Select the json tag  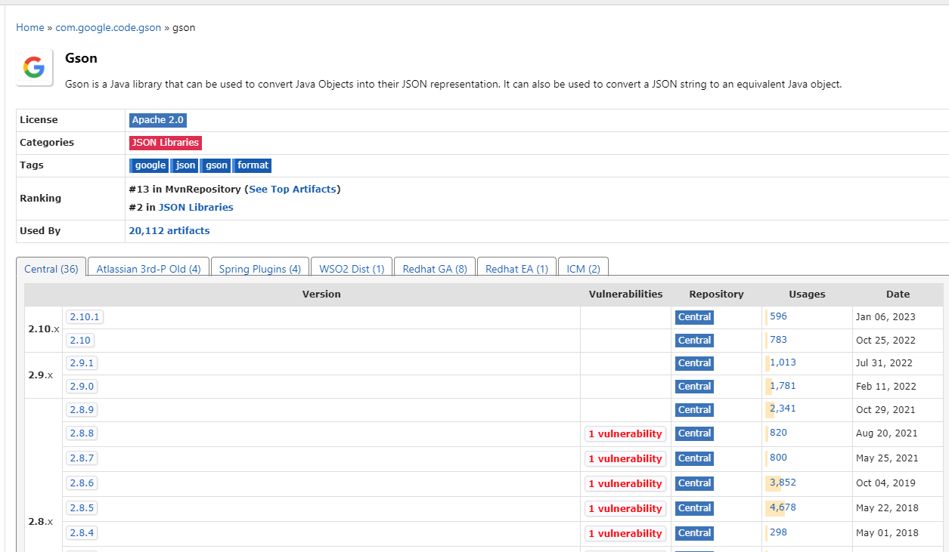tap(185, 165)
